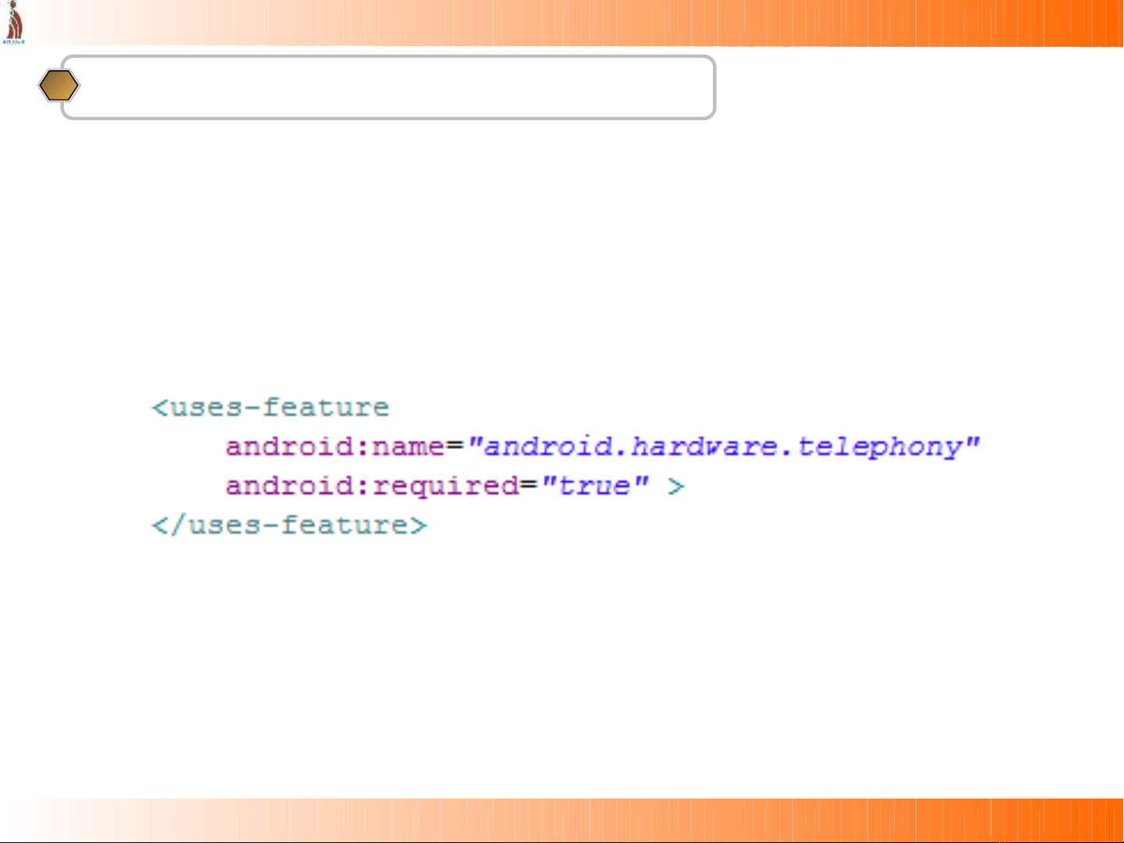Screen dimensions: 1124x843
Task: Click the golden hexagon bullet icon
Action: click(x=59, y=86)
